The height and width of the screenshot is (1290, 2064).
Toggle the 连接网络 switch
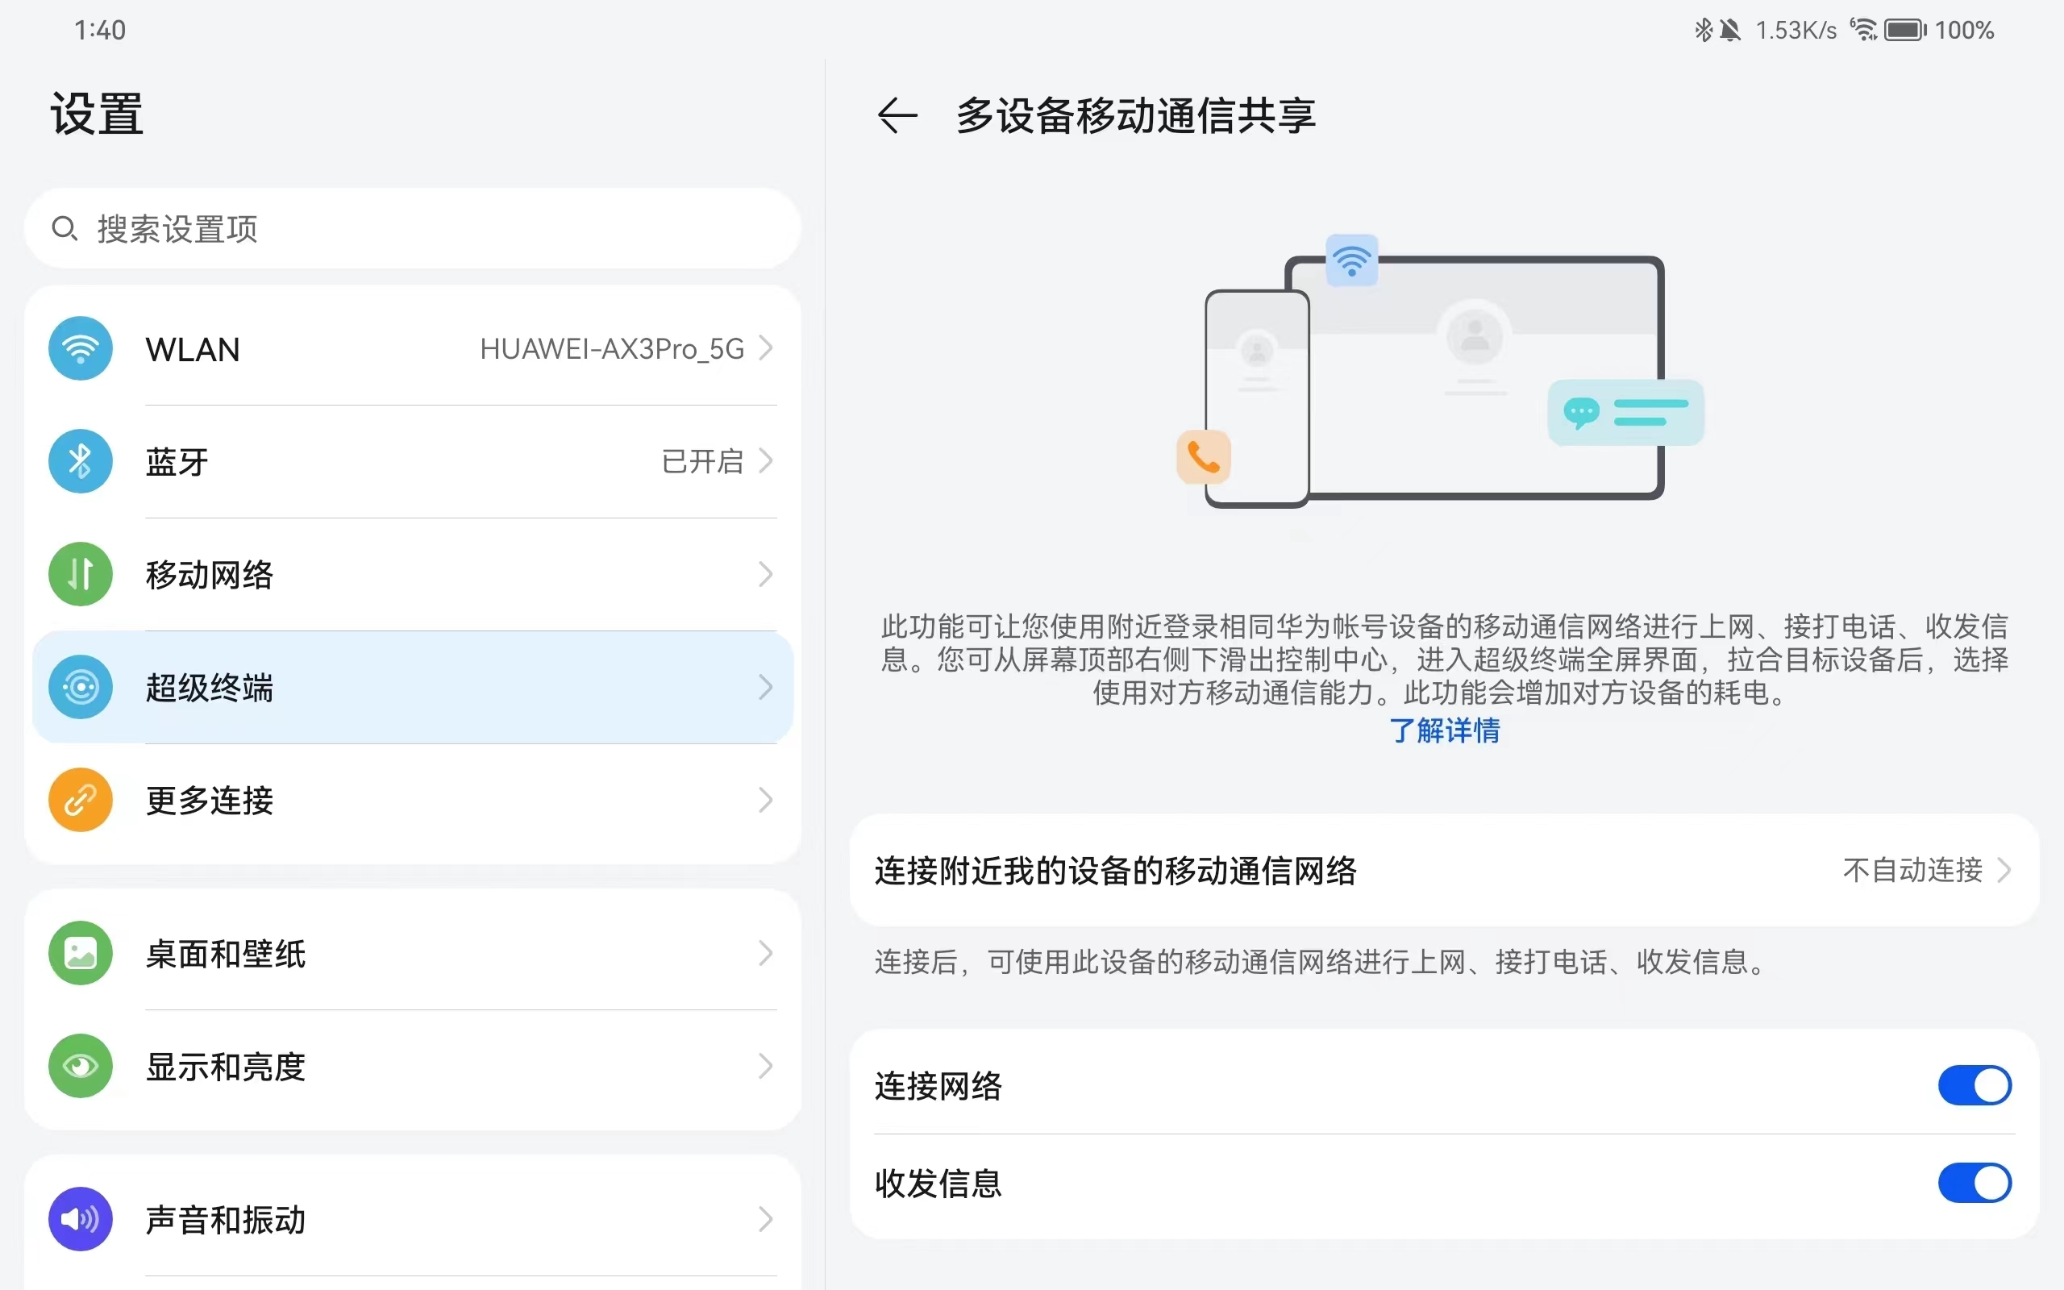pyautogui.click(x=1974, y=1086)
